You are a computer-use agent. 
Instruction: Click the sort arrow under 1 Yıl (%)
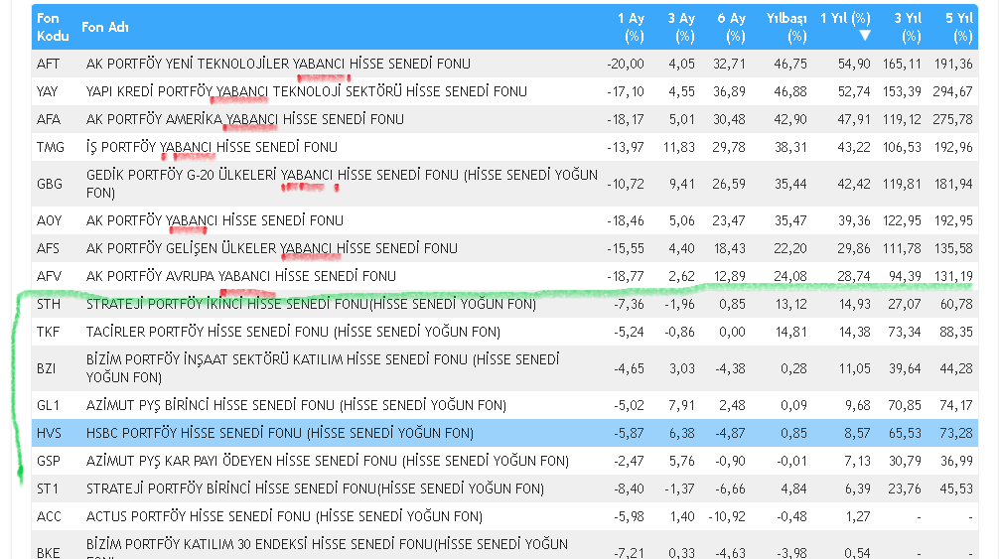pyautogui.click(x=865, y=36)
